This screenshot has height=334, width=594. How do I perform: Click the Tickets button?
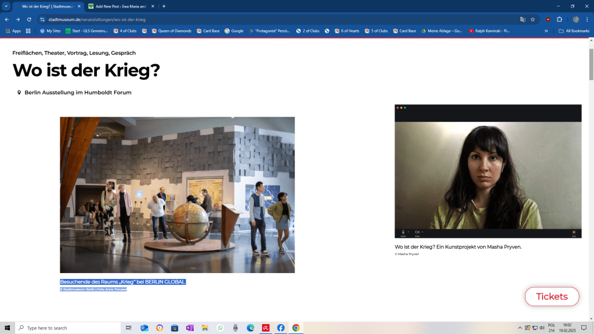tap(552, 296)
